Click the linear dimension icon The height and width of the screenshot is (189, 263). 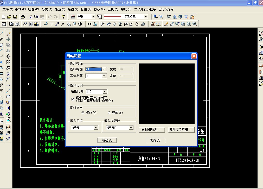[89, 24]
